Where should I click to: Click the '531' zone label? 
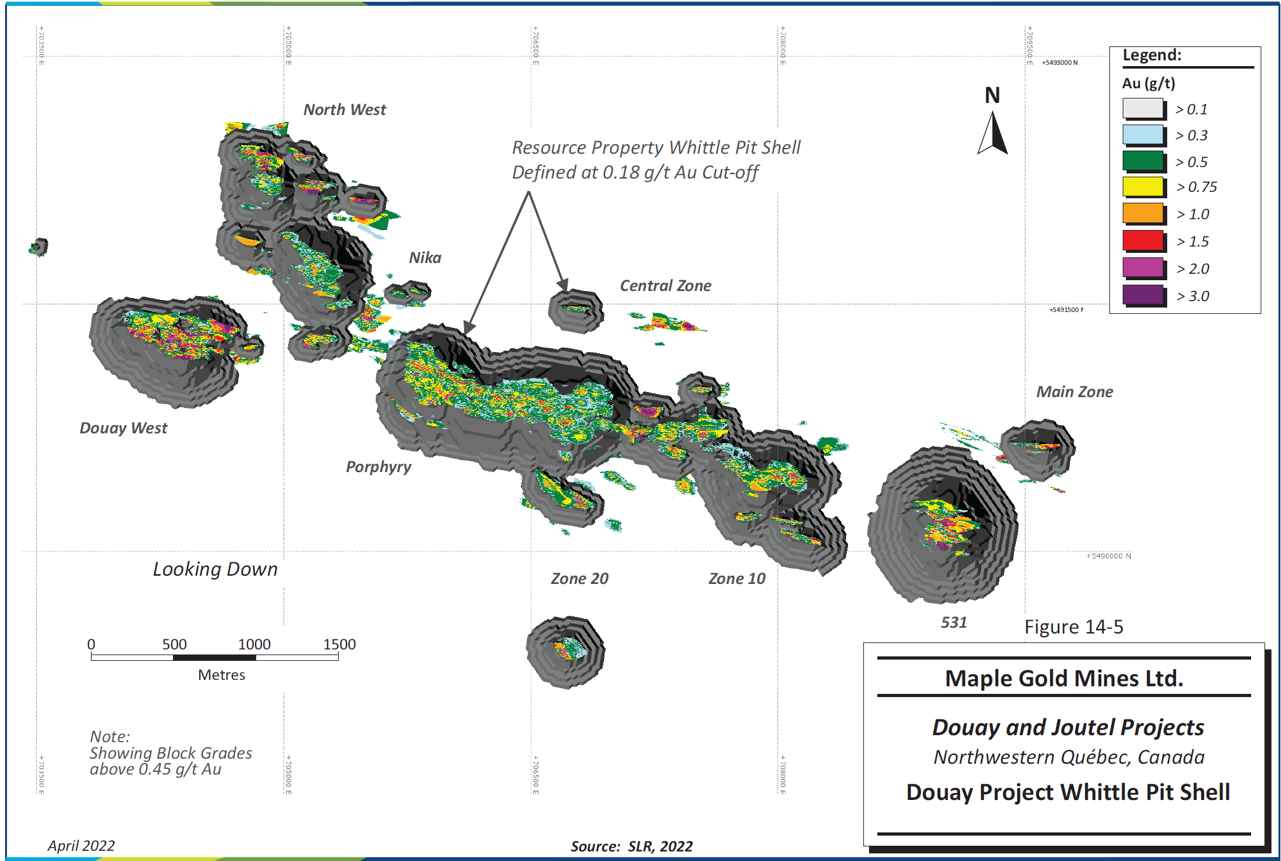[954, 623]
